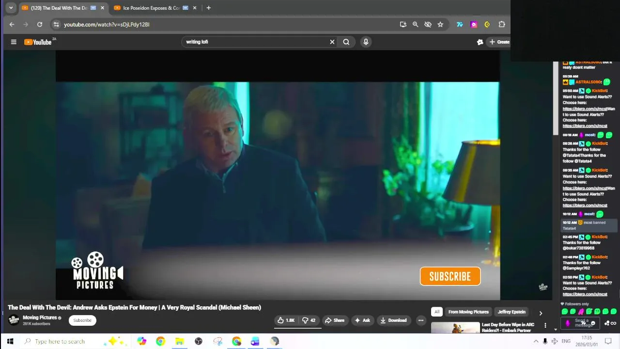The width and height of the screenshot is (620, 349).
Task: Open the tab search dropdown arrow
Action: pos(11,8)
